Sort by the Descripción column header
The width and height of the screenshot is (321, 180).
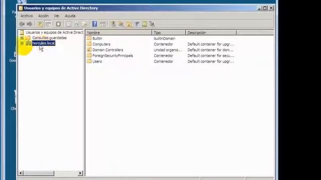211,32
